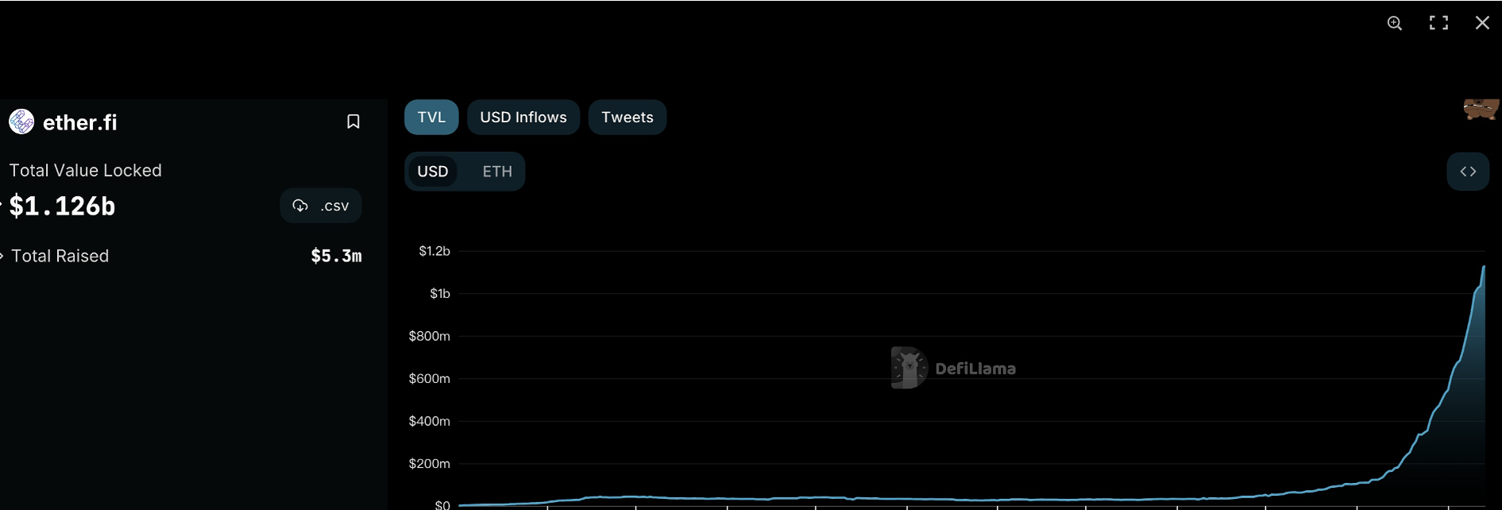Click the $1.2b y-axis label
The image size is (1502, 510).
point(434,251)
